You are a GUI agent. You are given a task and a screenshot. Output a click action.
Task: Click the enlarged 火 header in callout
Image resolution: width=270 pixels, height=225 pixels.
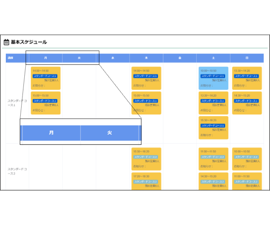coord(109,133)
